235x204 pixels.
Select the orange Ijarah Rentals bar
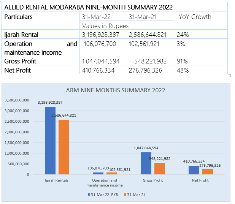click(x=64, y=147)
